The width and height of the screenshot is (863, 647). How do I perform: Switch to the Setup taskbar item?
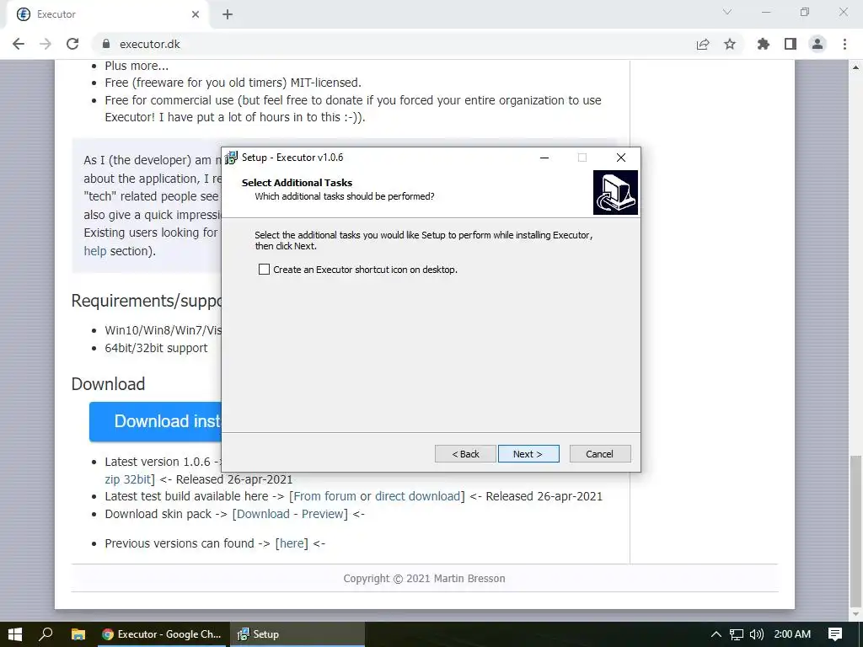297,634
